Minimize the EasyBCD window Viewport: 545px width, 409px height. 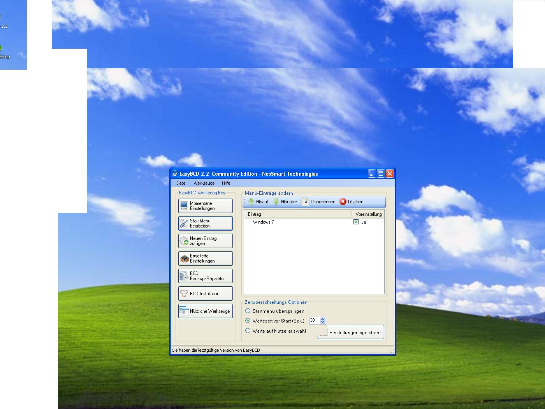click(x=372, y=174)
